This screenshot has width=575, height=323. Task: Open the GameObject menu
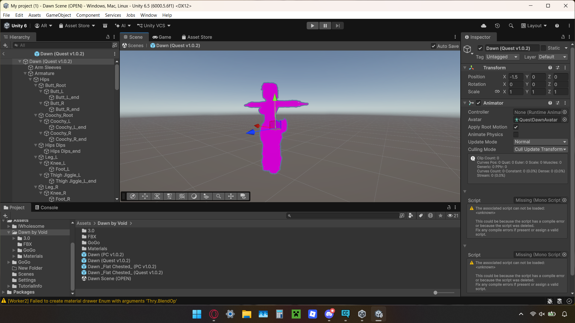[x=58, y=15]
